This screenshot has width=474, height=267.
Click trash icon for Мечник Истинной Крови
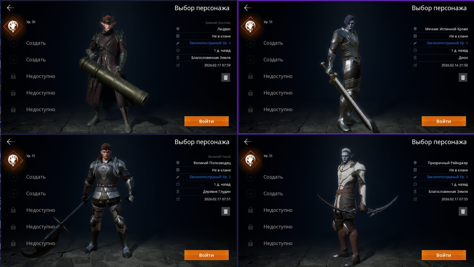point(463,77)
